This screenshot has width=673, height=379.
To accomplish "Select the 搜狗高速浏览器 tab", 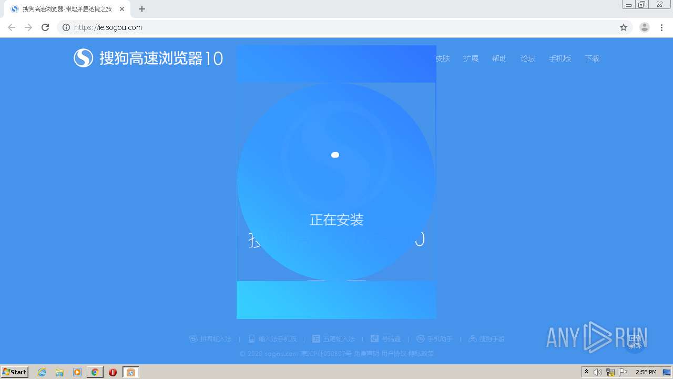I will tap(68, 9).
